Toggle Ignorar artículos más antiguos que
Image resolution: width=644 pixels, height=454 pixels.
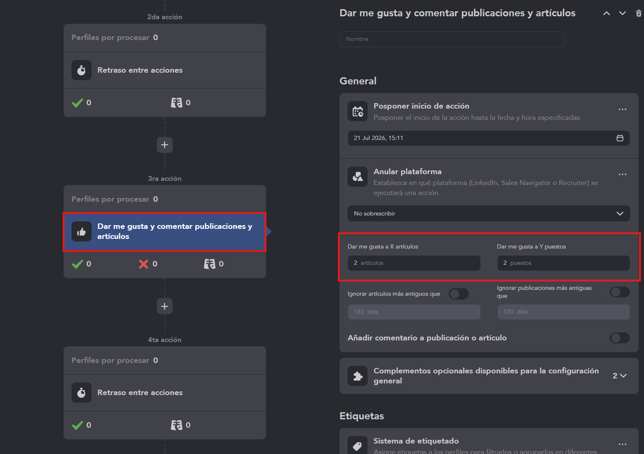[x=459, y=294]
